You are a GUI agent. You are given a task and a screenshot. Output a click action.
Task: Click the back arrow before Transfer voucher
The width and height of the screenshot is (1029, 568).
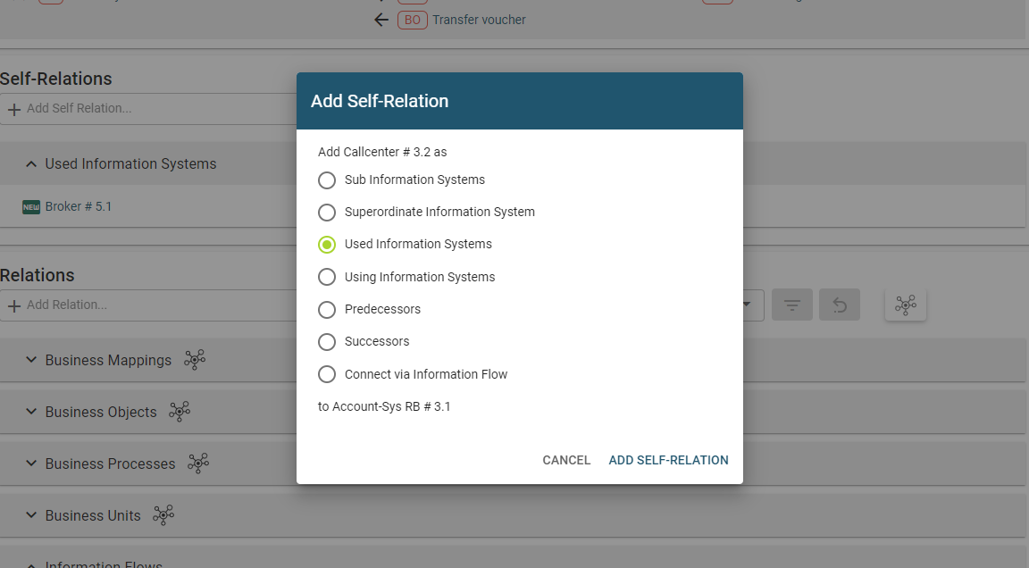click(381, 20)
